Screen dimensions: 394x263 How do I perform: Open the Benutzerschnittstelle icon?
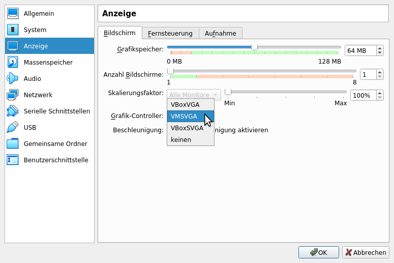click(x=13, y=160)
